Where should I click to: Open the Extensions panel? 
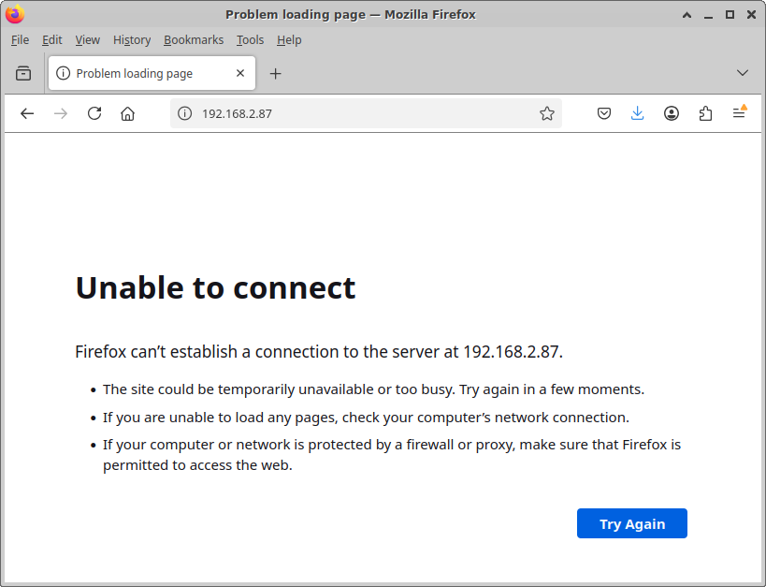705,113
